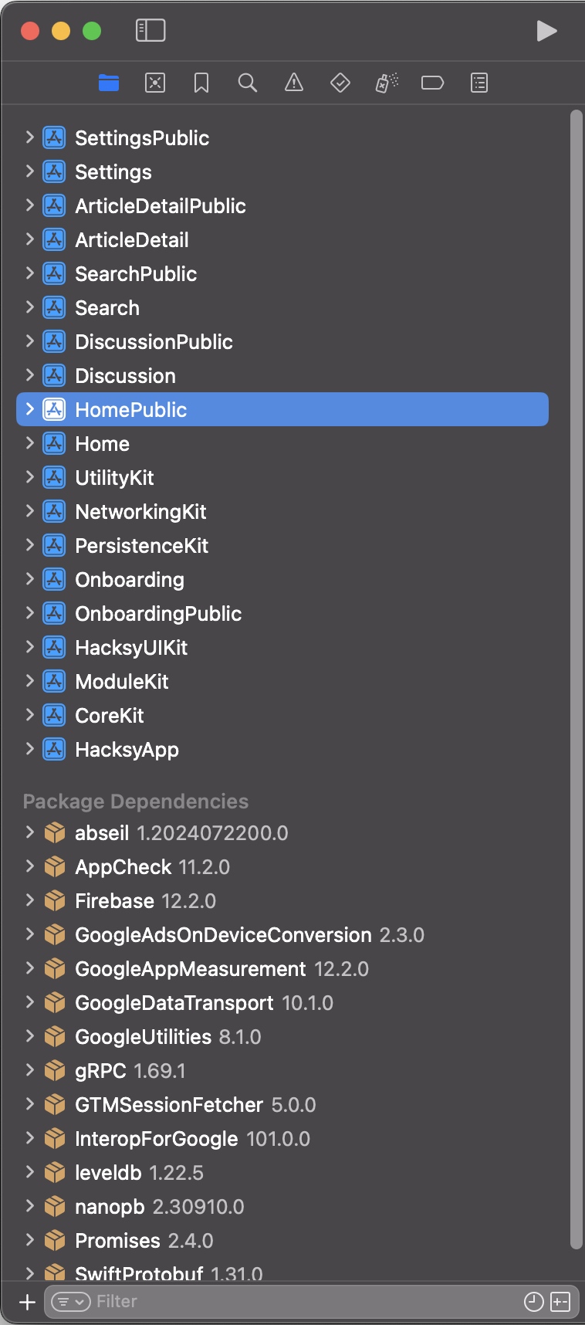Expand the Firebase package dependency

pos(29,900)
